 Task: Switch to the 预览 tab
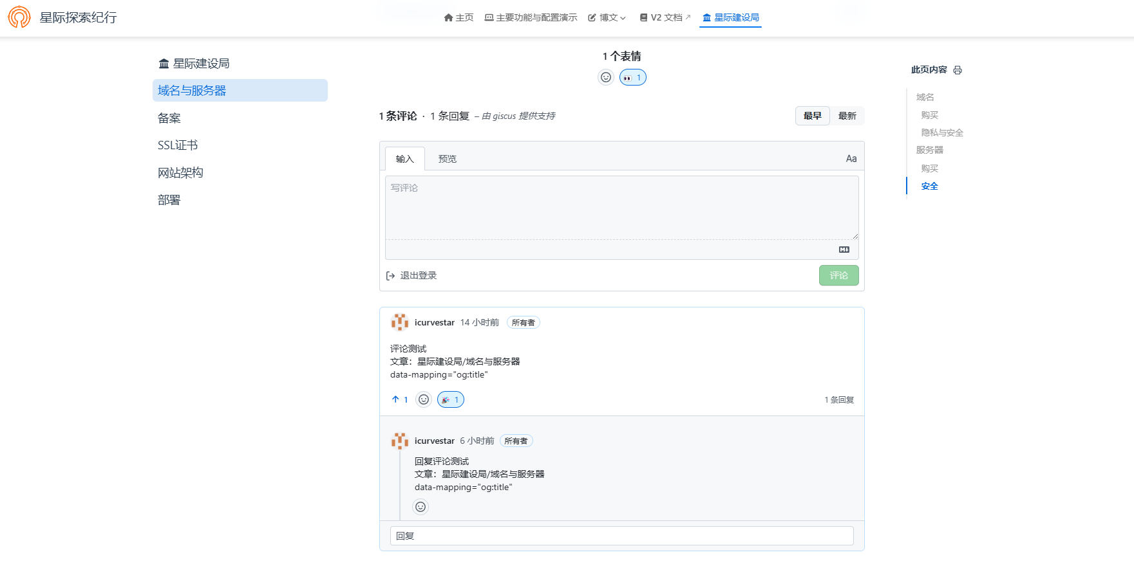pos(447,159)
